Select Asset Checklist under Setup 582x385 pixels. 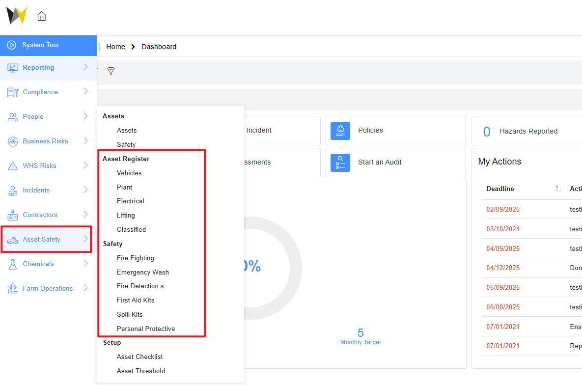(x=139, y=357)
